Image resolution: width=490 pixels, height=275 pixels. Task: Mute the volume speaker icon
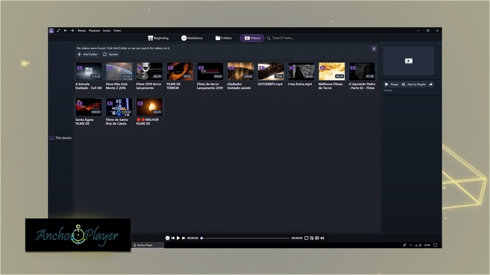coord(322,238)
